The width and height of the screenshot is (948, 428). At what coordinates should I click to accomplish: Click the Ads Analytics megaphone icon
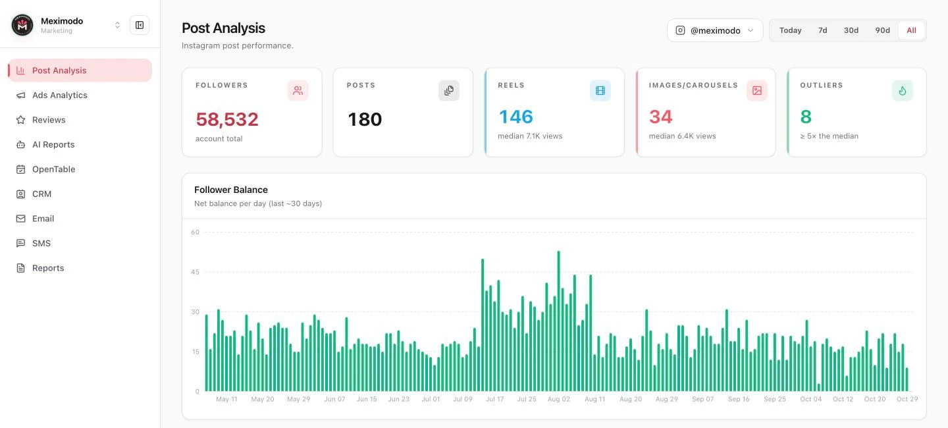[20, 95]
